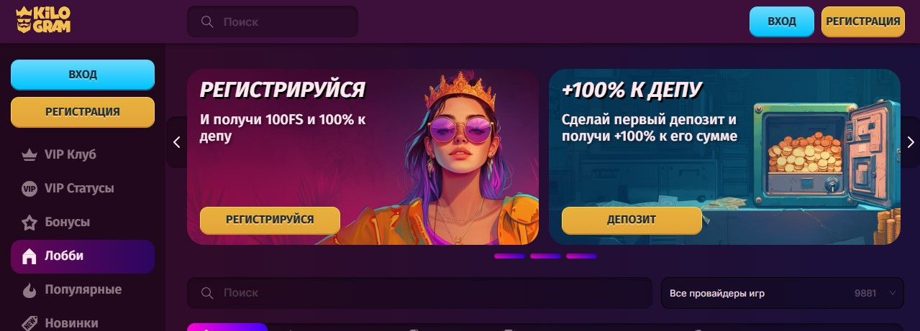Open the Лобби sidebar section
This screenshot has width=920, height=331.
pos(83,256)
